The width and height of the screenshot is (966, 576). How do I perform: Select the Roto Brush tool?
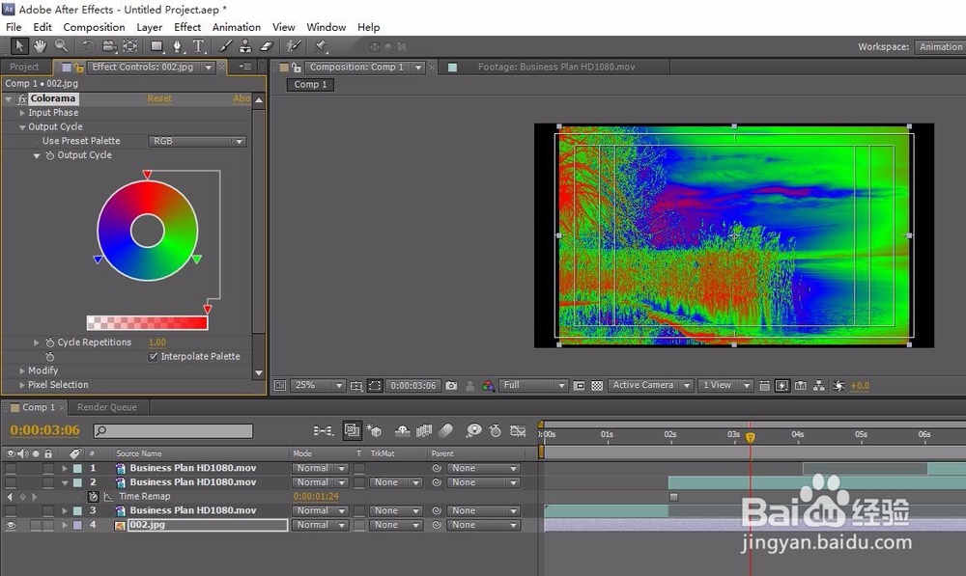tap(294, 46)
